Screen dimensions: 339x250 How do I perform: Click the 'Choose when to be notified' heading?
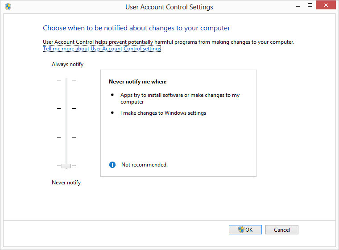136,28
